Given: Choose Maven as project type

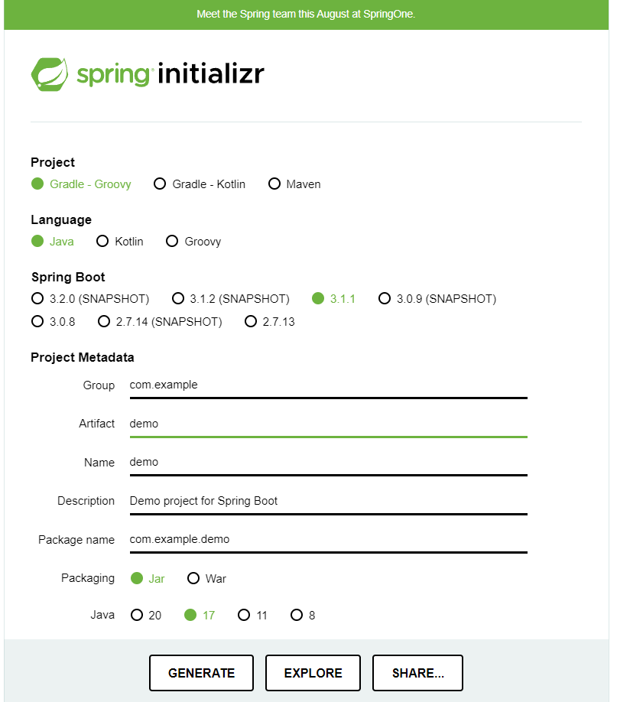Looking at the screenshot, I should pyautogui.click(x=294, y=184).
